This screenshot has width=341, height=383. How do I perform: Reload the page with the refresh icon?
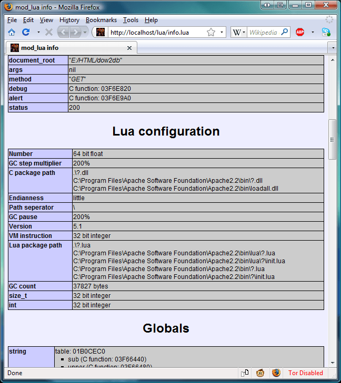tap(26, 32)
